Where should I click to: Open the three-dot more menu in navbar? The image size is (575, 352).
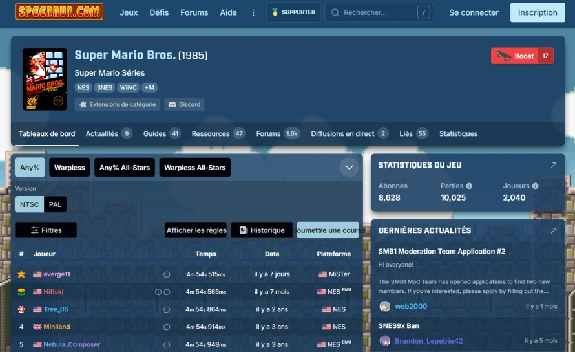pos(253,12)
